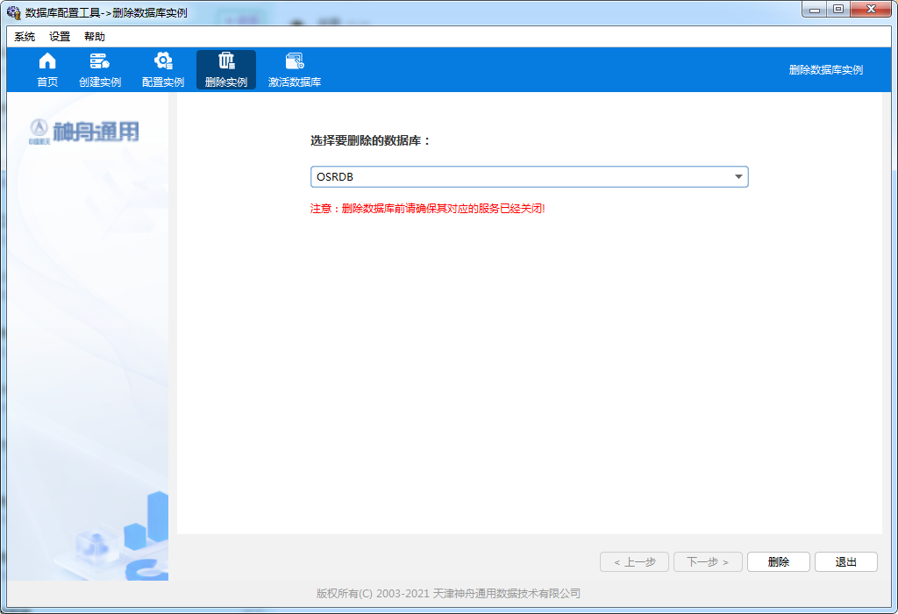Open the 帮助 menu
The width and height of the screenshot is (898, 614).
95,37
